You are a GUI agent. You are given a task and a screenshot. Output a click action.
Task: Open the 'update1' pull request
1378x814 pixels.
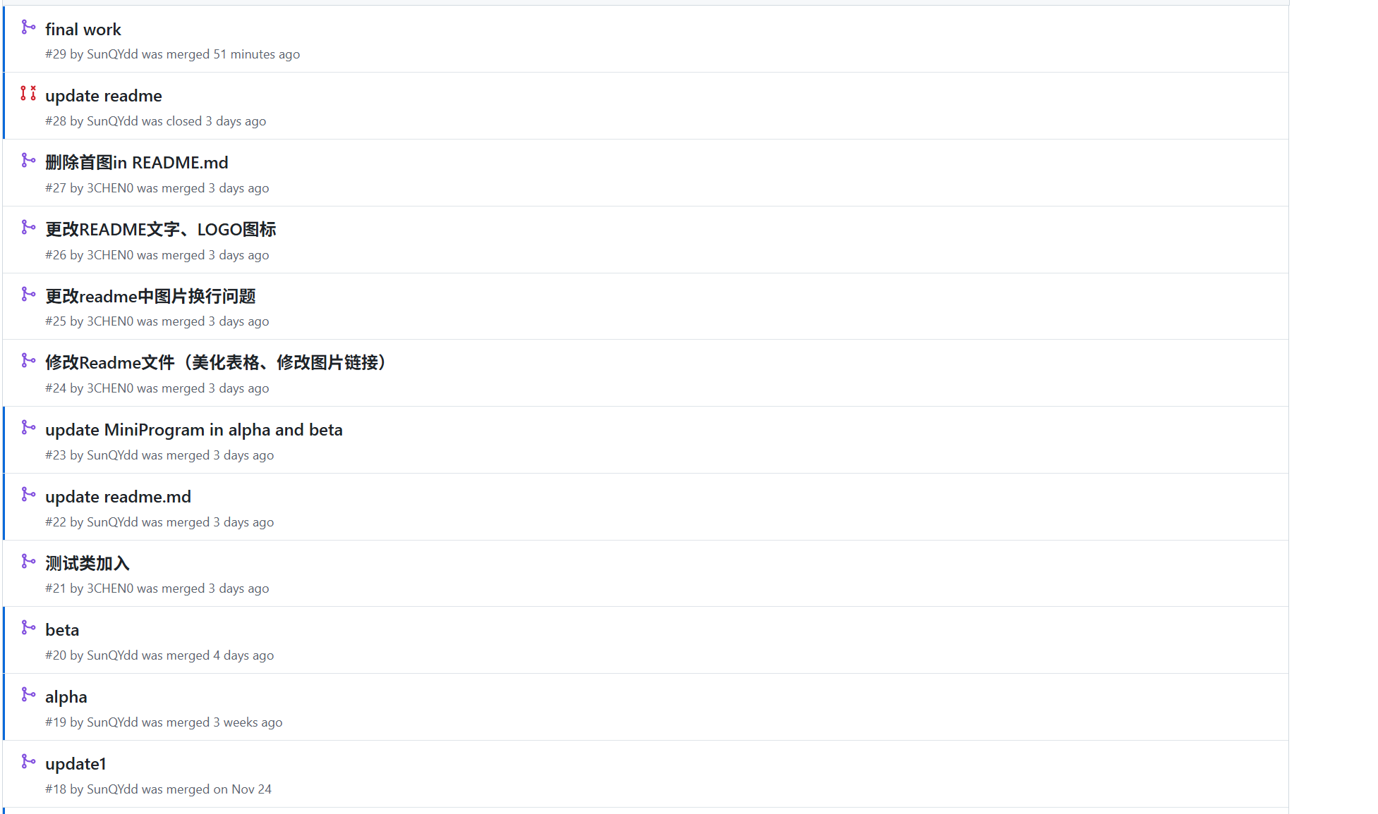(x=75, y=764)
